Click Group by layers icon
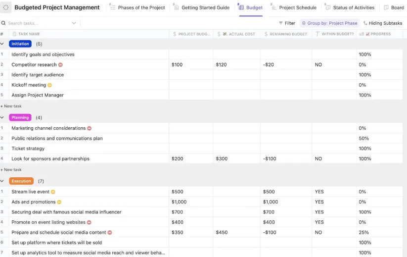This screenshot has height=257, width=407. pos(304,23)
